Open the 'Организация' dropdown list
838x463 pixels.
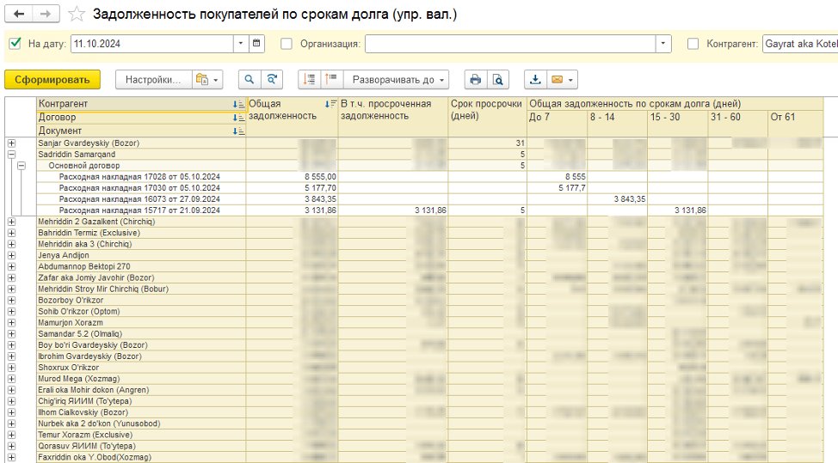(x=663, y=43)
